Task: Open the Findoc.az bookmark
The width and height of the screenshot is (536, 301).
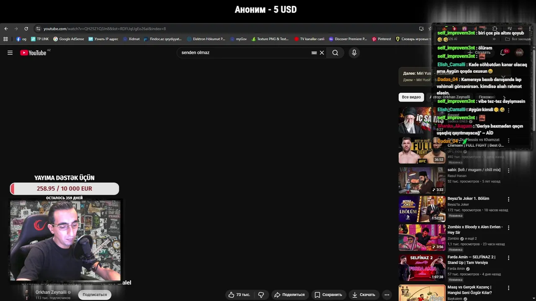Action: (x=163, y=39)
